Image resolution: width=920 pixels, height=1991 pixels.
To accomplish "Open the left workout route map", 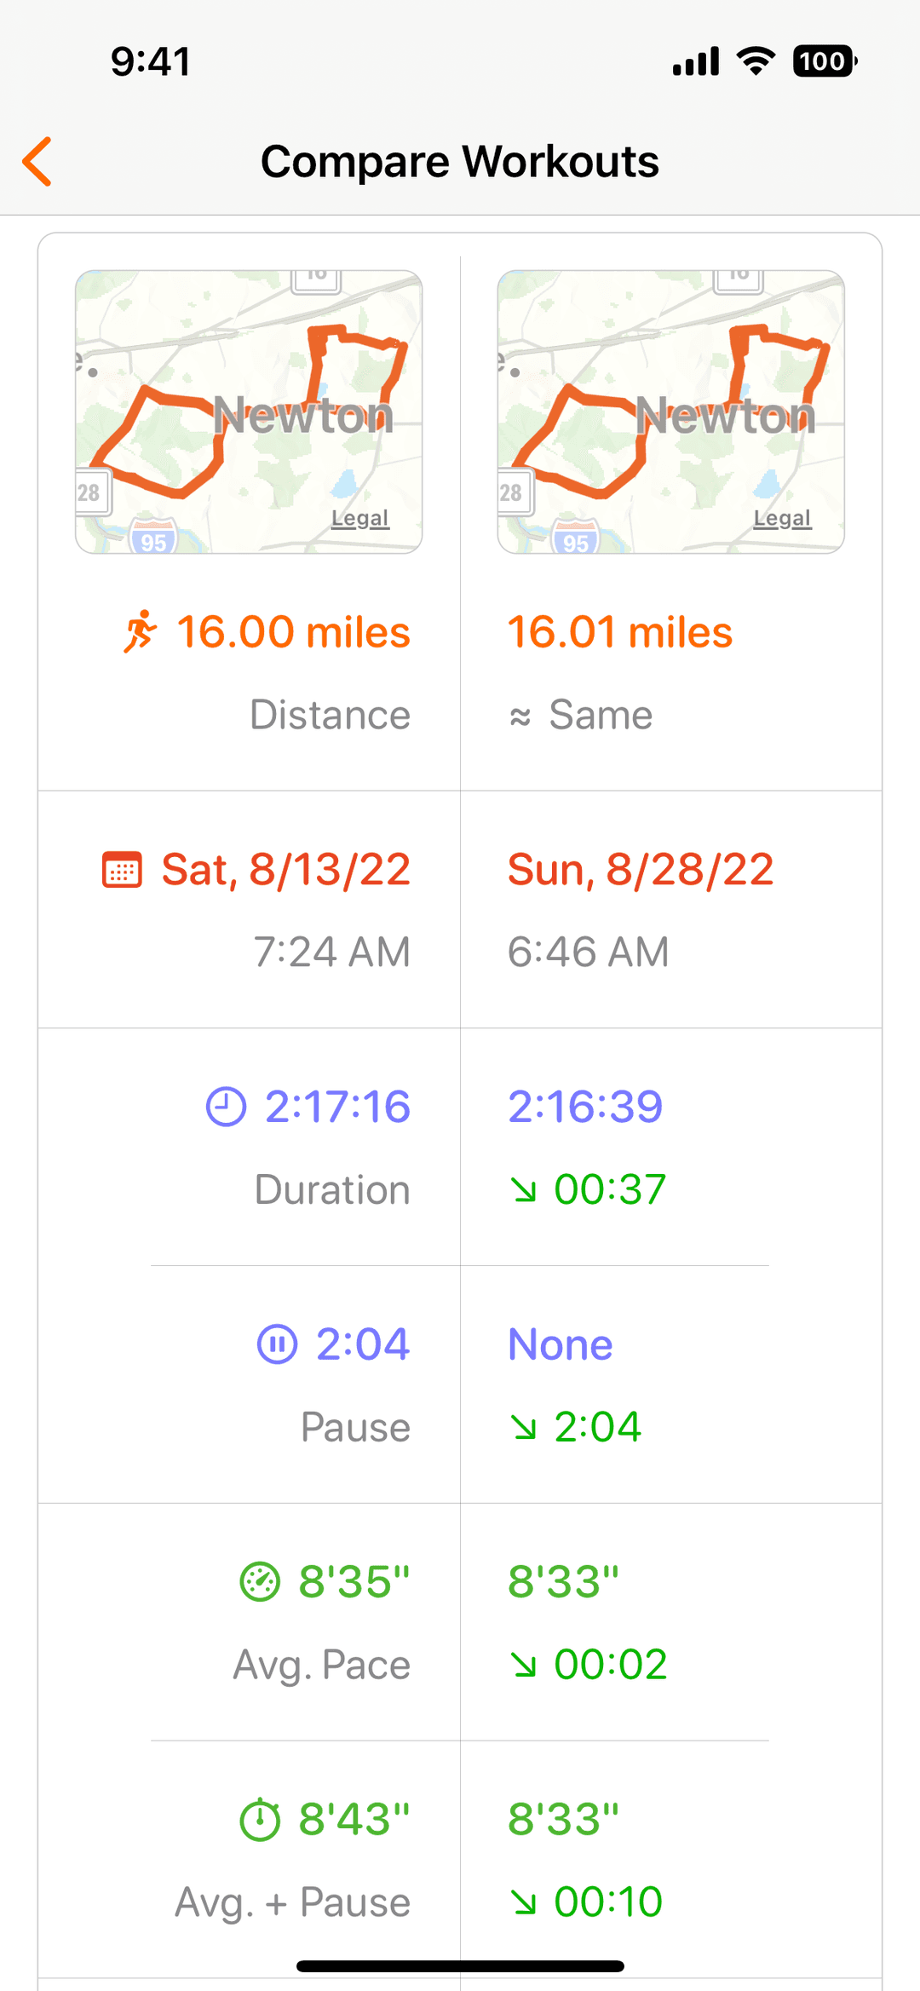I will coord(249,411).
